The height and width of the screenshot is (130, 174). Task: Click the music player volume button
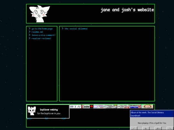[158, 129]
